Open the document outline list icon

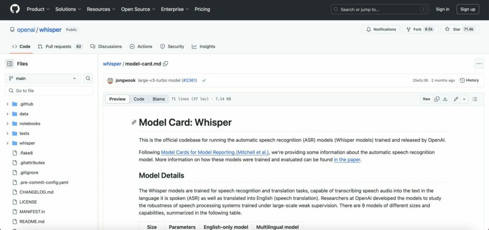475,99
